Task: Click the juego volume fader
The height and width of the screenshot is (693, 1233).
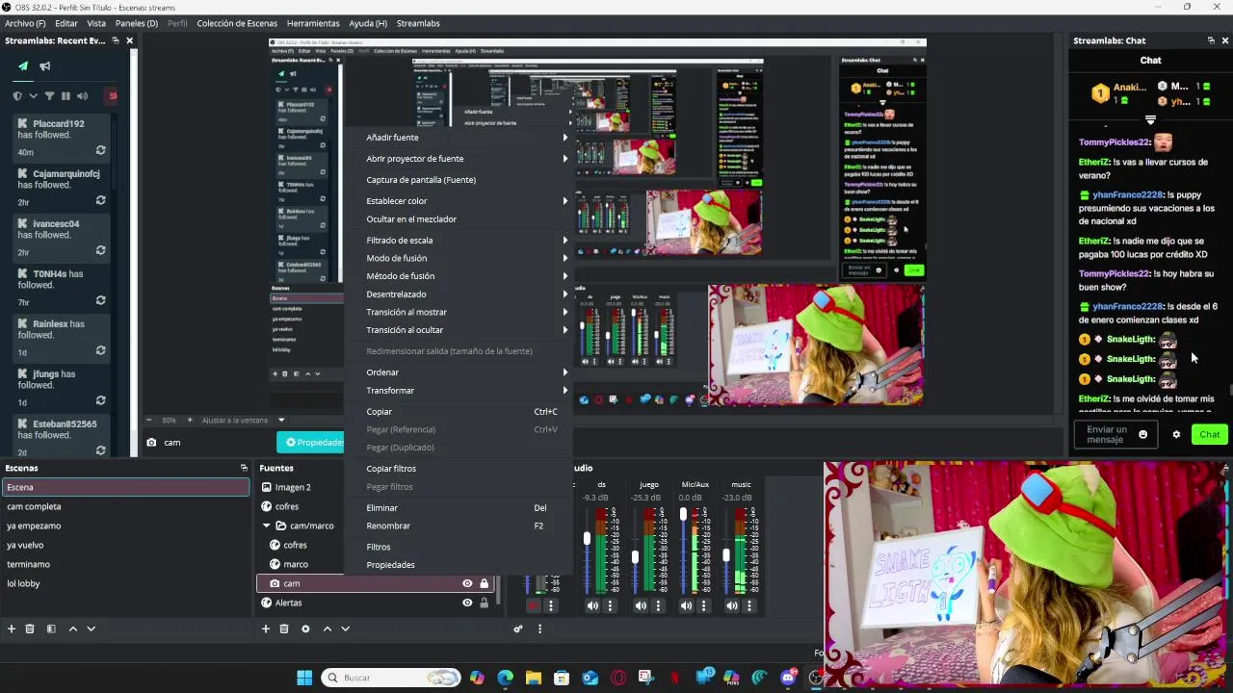Action: 635,558
